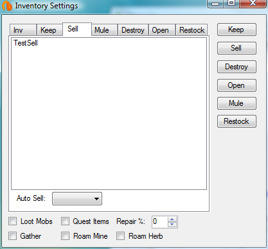Viewport: 268px width, 249px height.
Task: Enable the Gather checkbox
Action: point(13,236)
